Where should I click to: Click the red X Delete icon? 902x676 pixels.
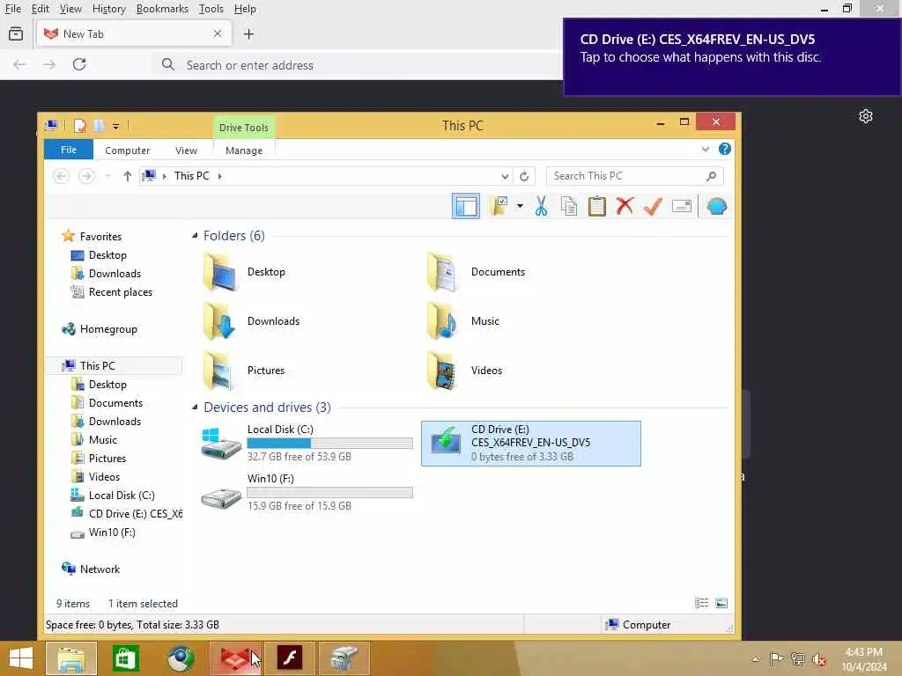pyautogui.click(x=625, y=206)
